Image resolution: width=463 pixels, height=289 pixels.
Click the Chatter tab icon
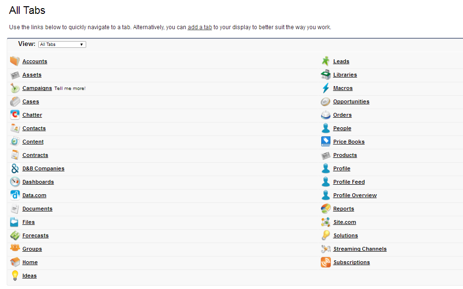point(15,115)
